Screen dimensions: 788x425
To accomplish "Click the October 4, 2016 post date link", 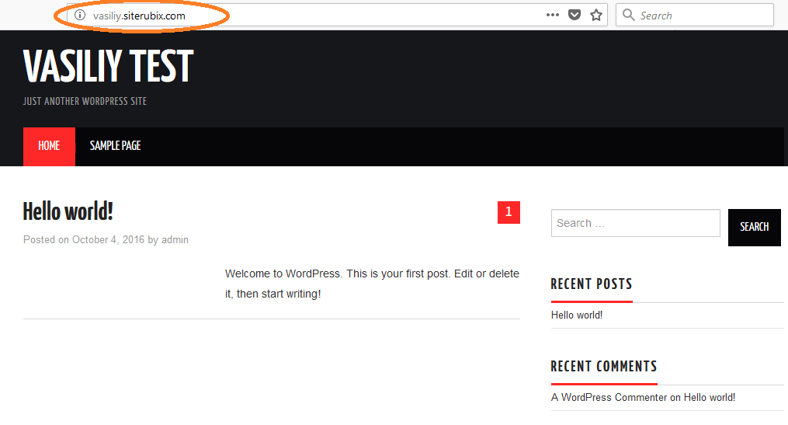I will pyautogui.click(x=108, y=240).
